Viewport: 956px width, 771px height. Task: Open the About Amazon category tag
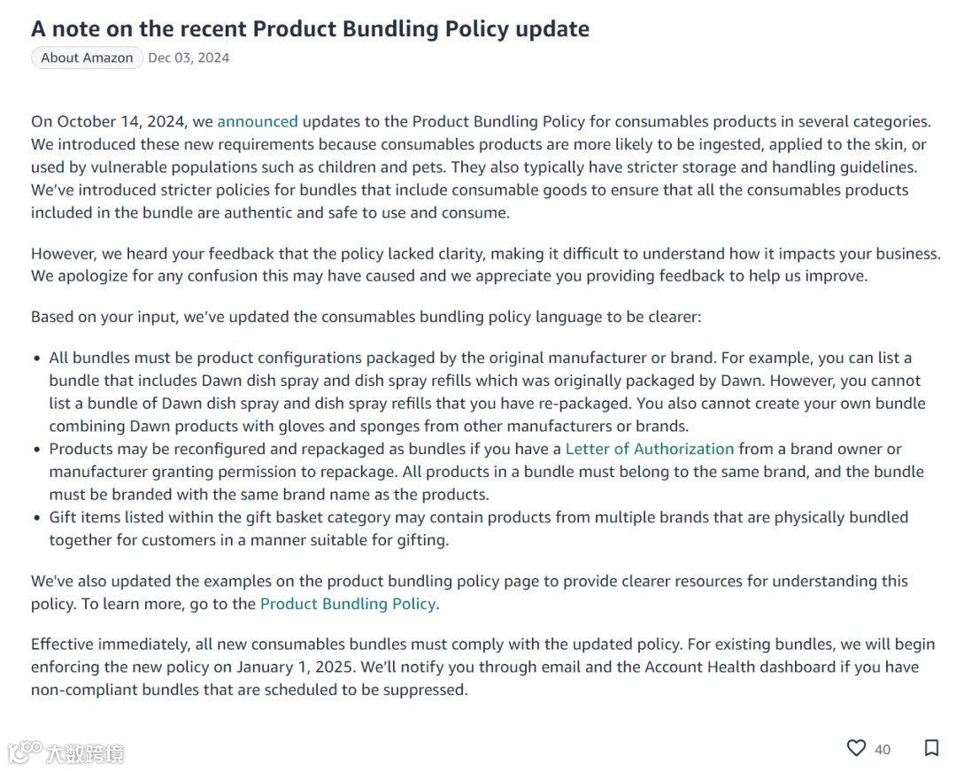(87, 58)
